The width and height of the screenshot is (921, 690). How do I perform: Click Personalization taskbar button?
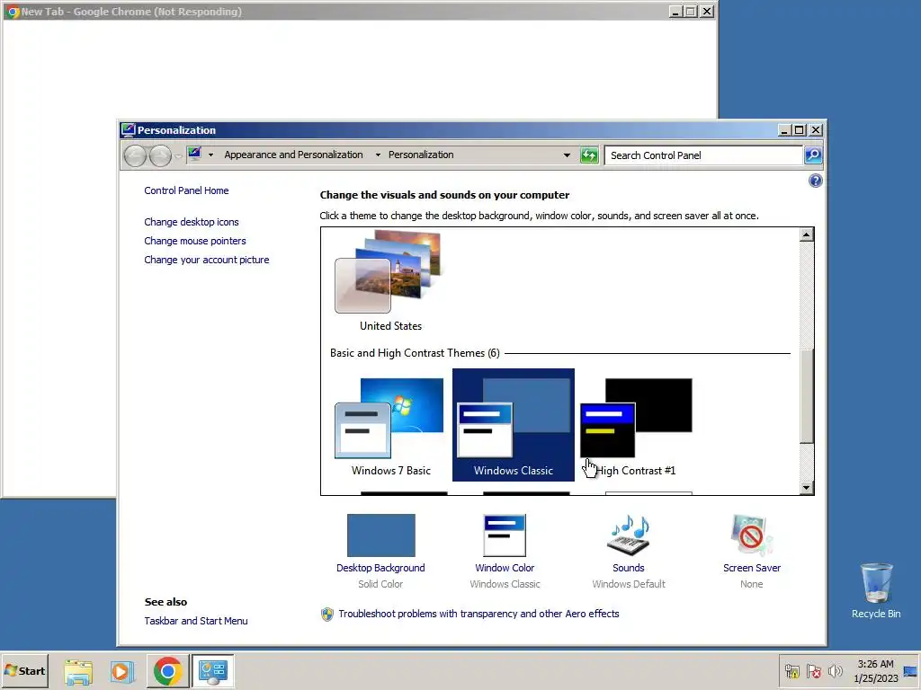(212, 671)
